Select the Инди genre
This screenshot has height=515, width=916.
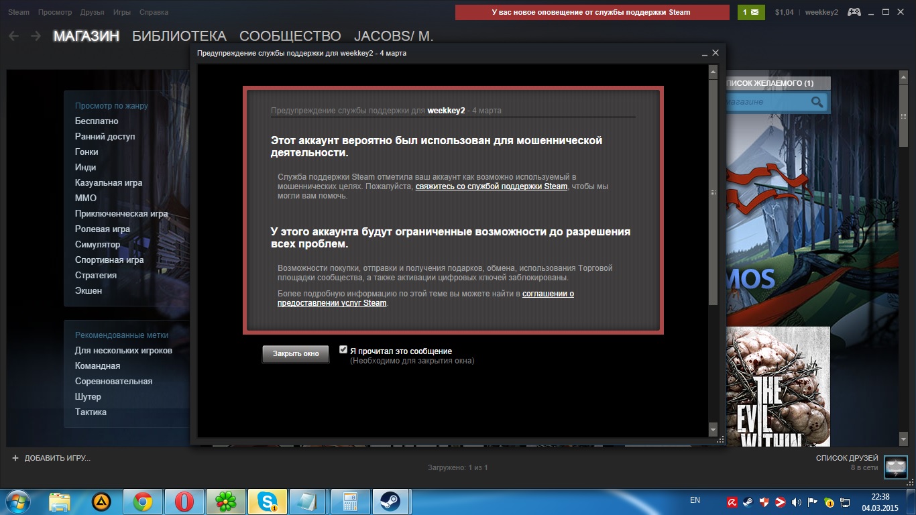[86, 168]
